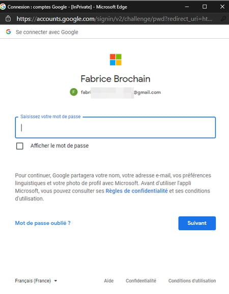Click the padlock icon in address bar

(8, 18)
